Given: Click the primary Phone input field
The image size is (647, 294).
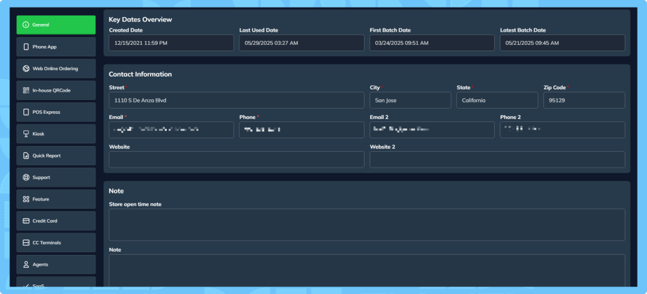Looking at the screenshot, I should (x=301, y=130).
